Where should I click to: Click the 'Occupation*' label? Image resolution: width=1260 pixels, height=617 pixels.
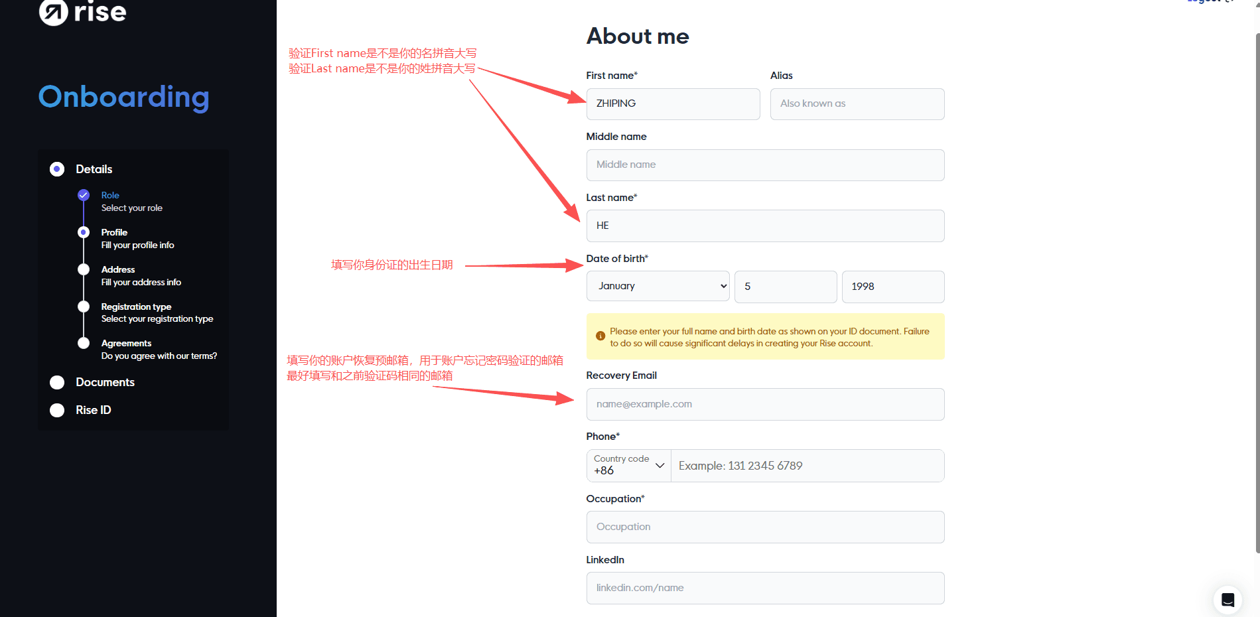click(x=616, y=499)
